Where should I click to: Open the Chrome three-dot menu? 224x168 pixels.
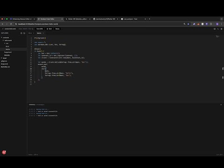coord(222,24)
